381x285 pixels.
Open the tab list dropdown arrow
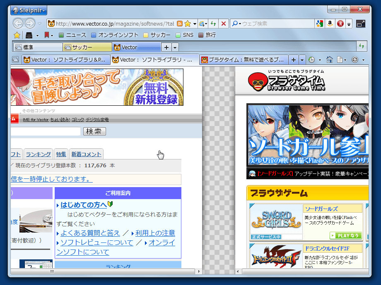(x=302, y=60)
